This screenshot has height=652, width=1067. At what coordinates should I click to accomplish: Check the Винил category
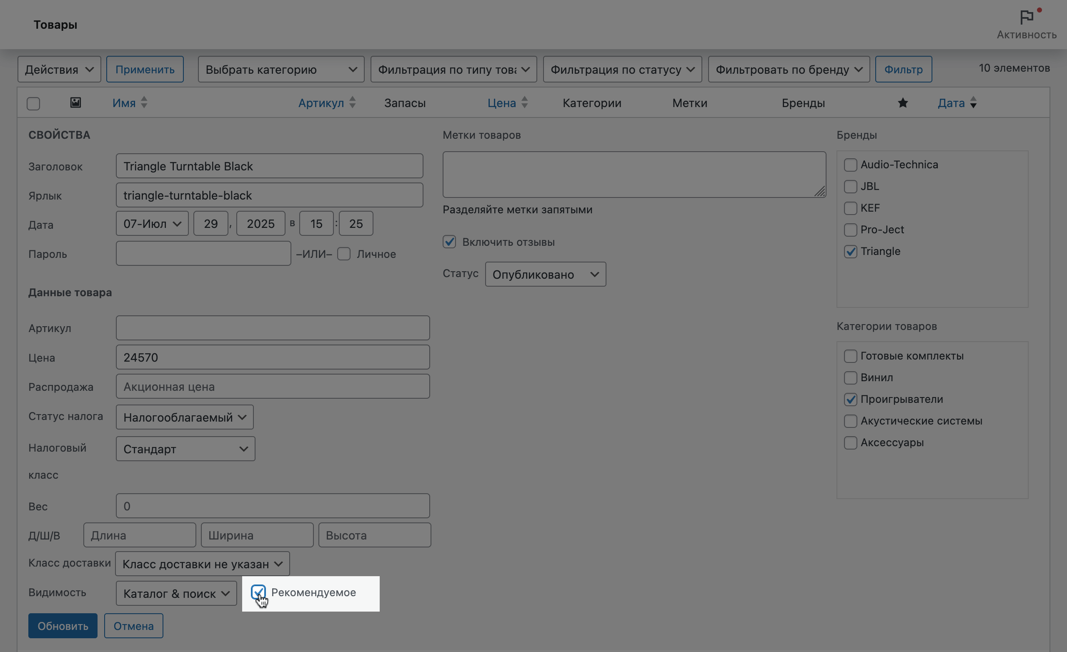click(x=850, y=378)
